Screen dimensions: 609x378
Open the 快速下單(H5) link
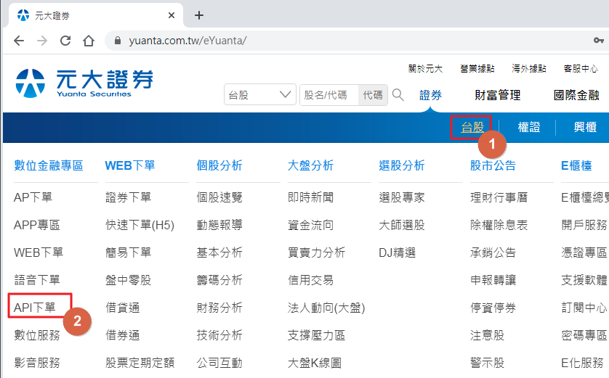[140, 225]
